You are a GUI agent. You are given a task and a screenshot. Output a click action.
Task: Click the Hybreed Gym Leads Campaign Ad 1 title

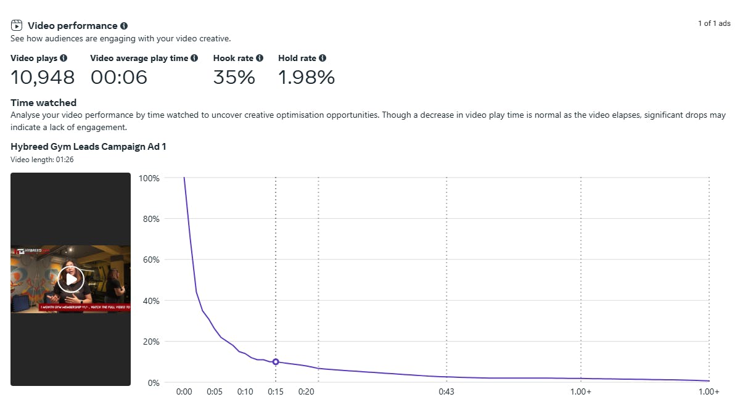coord(88,147)
